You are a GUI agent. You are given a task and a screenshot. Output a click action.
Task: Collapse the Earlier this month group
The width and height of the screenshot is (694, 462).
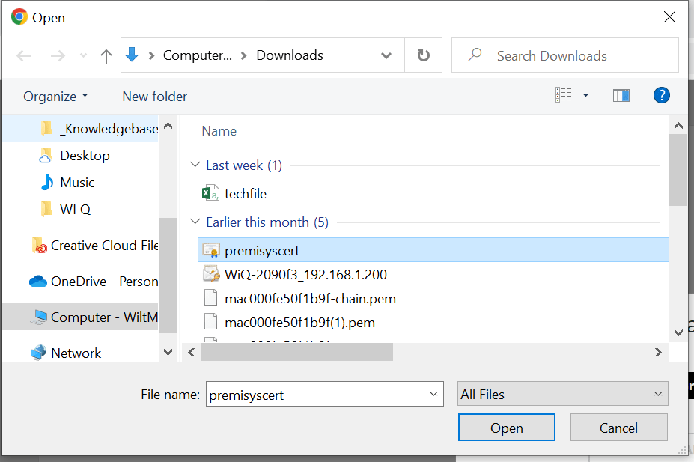coord(195,222)
